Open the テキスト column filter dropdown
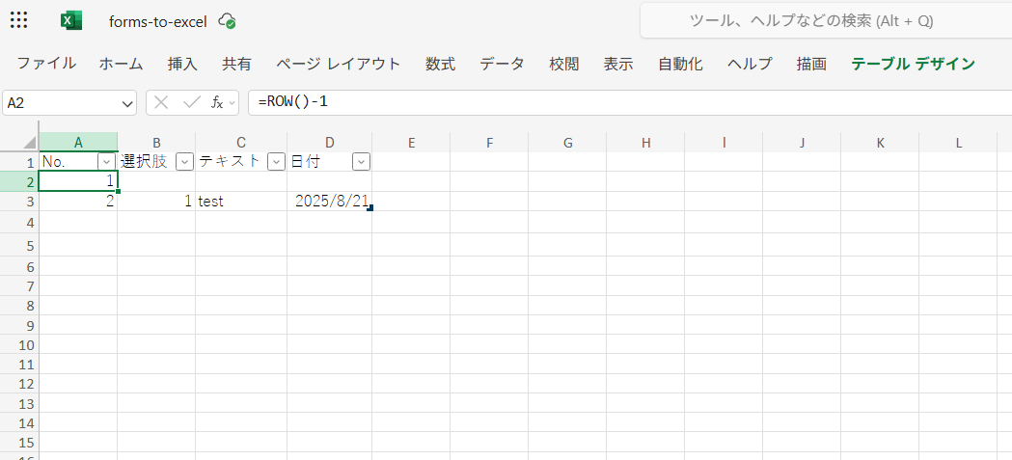 point(276,162)
